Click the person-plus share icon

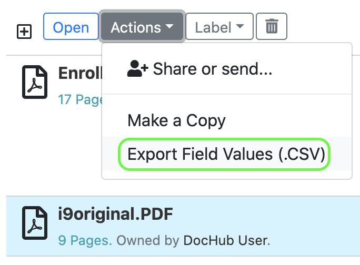(138, 69)
